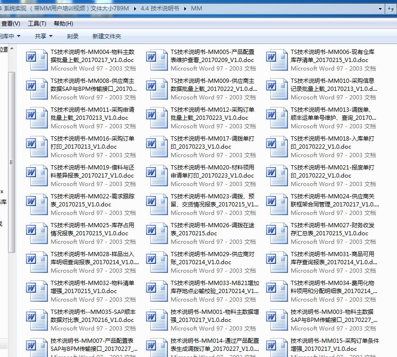Select the Word icon for MM032 物料清单增强
Screen dimensions: 397x357
click(37, 291)
